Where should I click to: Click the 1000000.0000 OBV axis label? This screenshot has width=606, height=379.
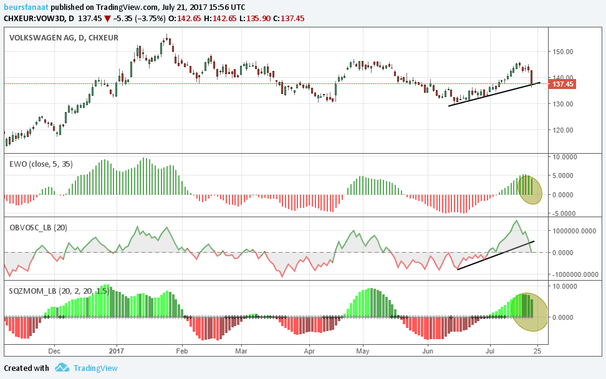[x=573, y=231]
